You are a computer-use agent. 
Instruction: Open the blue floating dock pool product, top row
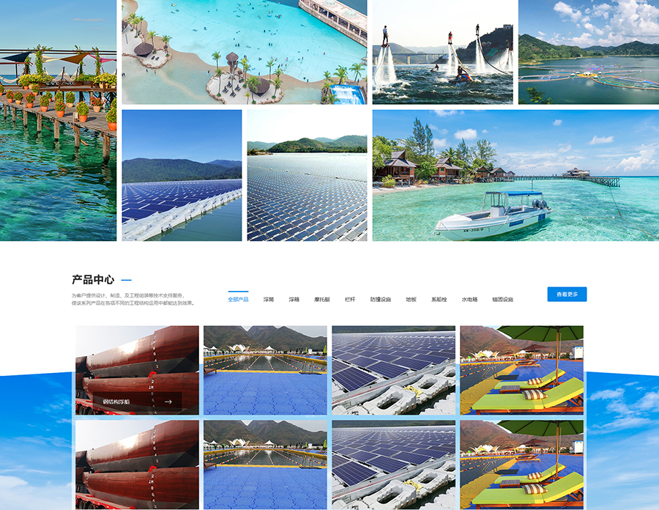[265, 370]
